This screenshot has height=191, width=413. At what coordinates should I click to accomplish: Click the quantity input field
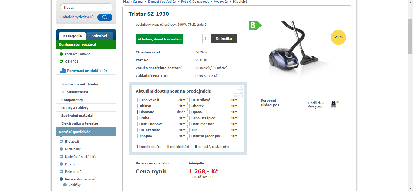[206, 39]
